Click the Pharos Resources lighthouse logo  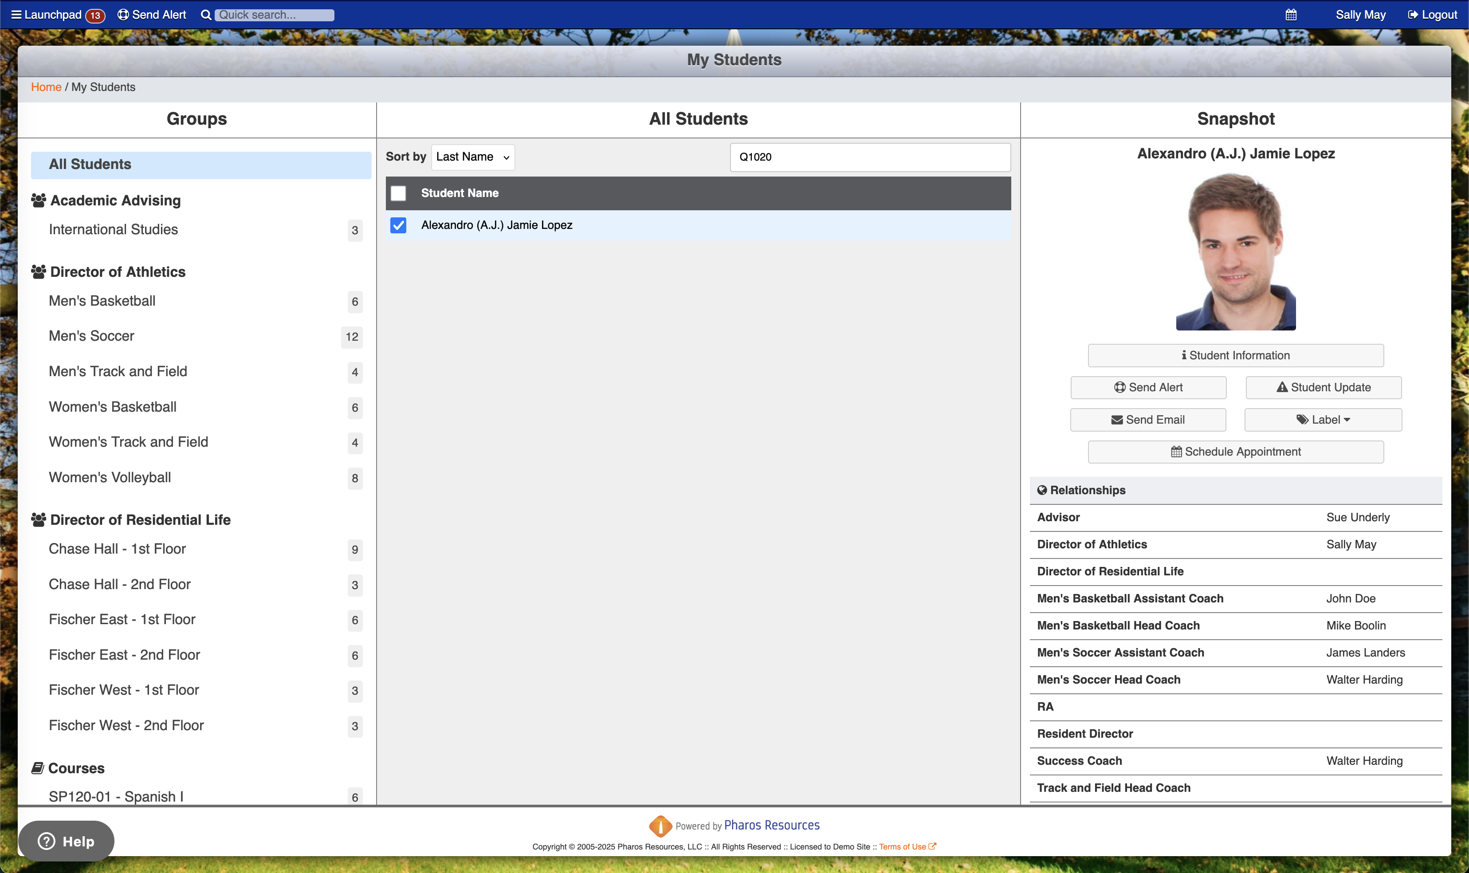(x=660, y=826)
